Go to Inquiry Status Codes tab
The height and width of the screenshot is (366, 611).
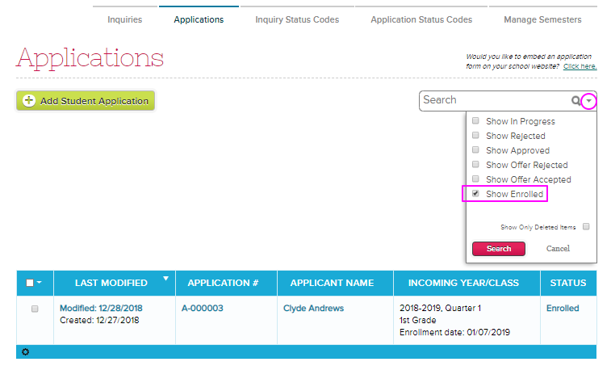pyautogui.click(x=297, y=19)
